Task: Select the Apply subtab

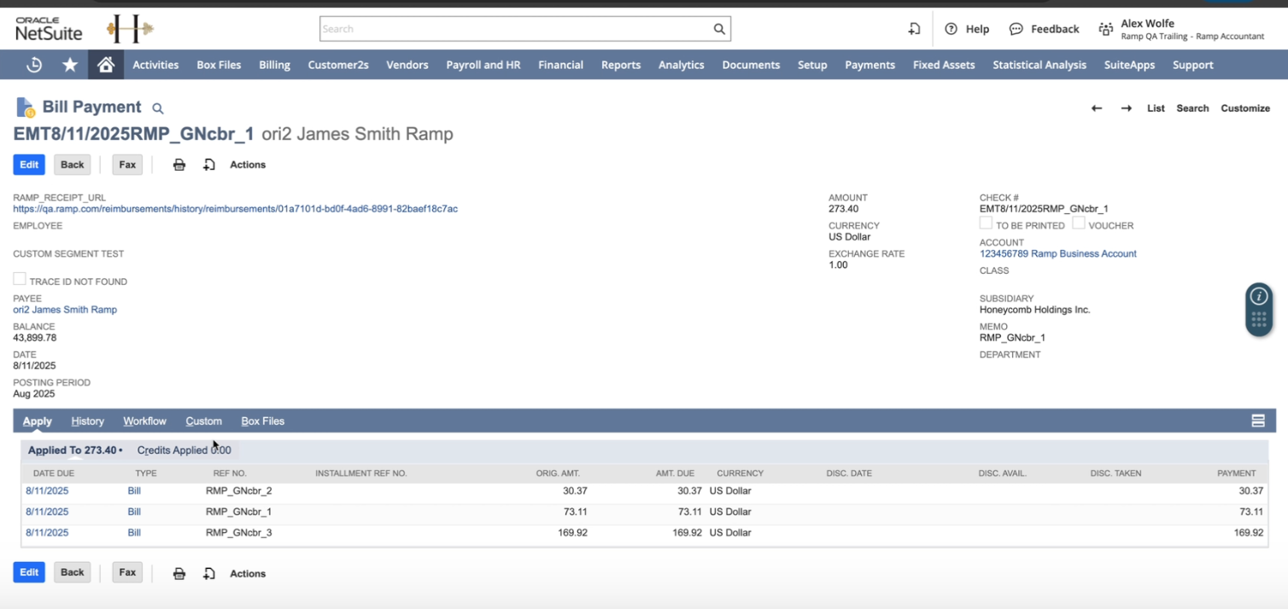Action: [38, 420]
